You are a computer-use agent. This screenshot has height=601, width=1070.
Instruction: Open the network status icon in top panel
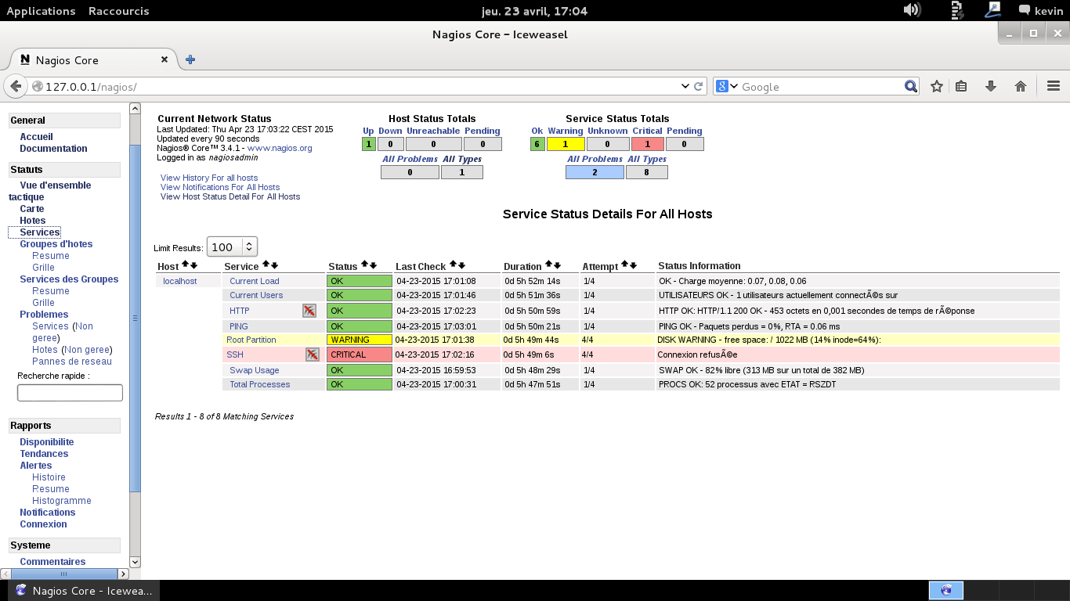993,10
